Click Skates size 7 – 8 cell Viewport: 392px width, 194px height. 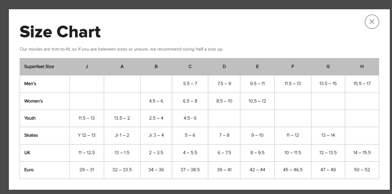point(224,135)
